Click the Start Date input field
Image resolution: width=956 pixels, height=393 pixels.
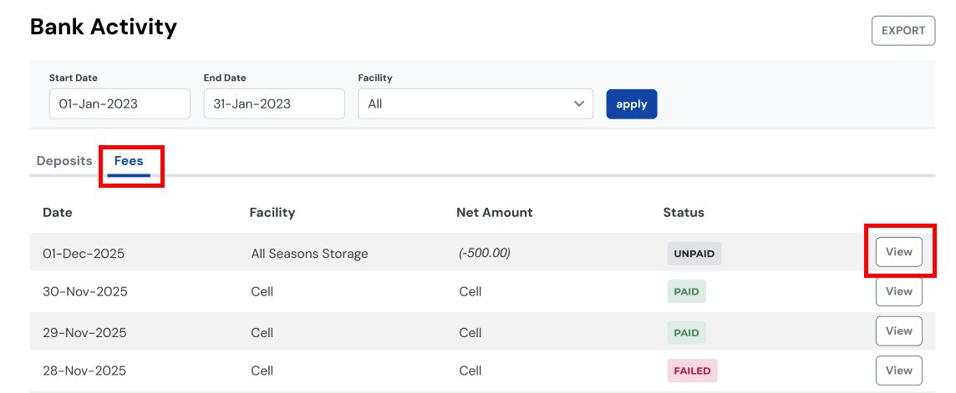tap(119, 104)
